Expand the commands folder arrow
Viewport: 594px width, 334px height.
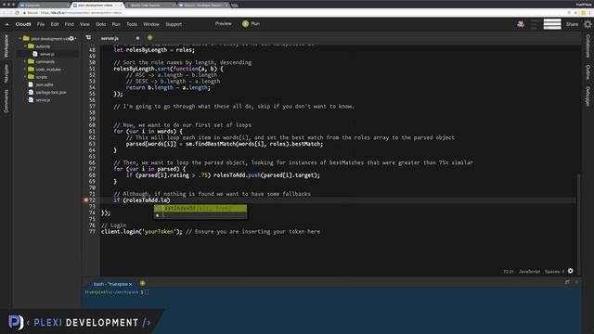(25, 61)
